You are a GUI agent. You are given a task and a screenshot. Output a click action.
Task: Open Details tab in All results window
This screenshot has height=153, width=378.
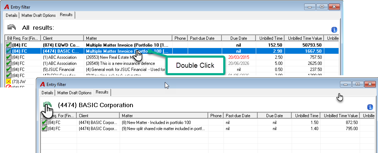[11, 15]
